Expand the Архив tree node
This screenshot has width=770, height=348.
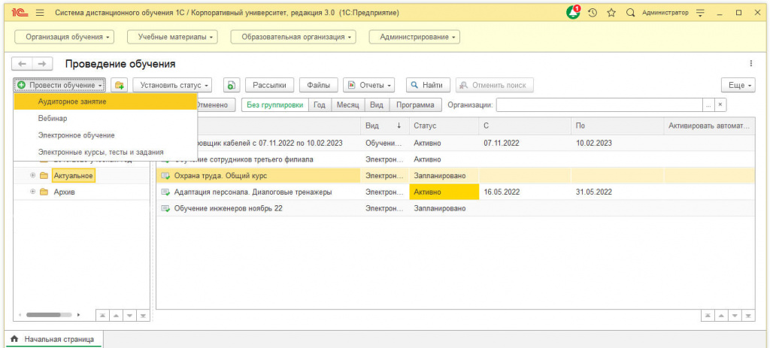(x=32, y=192)
